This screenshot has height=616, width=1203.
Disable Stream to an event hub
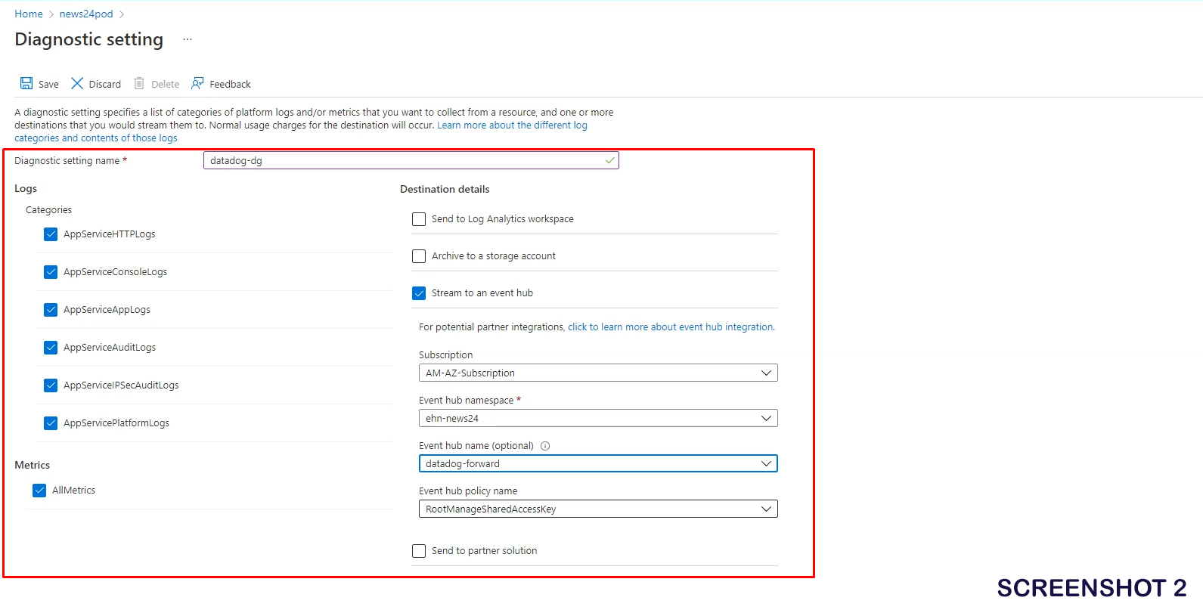tap(419, 293)
